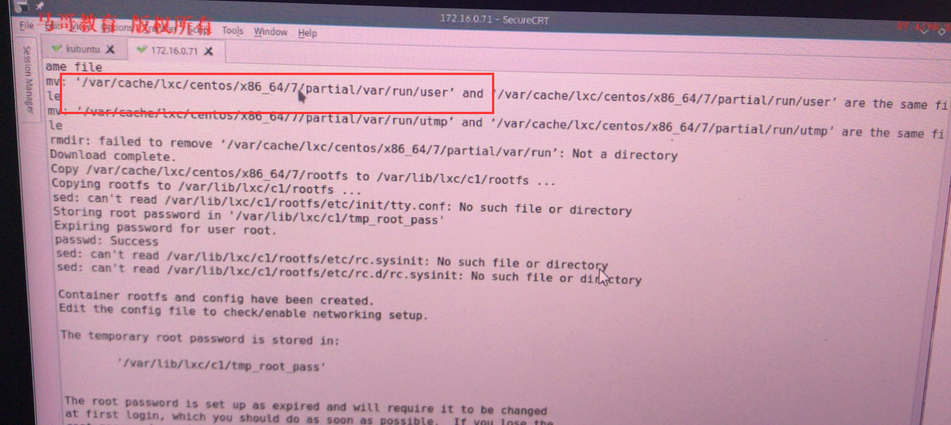Click the green connected icon on 172.16.0.71 tab
Screen dimensions: 951x425
140,51
